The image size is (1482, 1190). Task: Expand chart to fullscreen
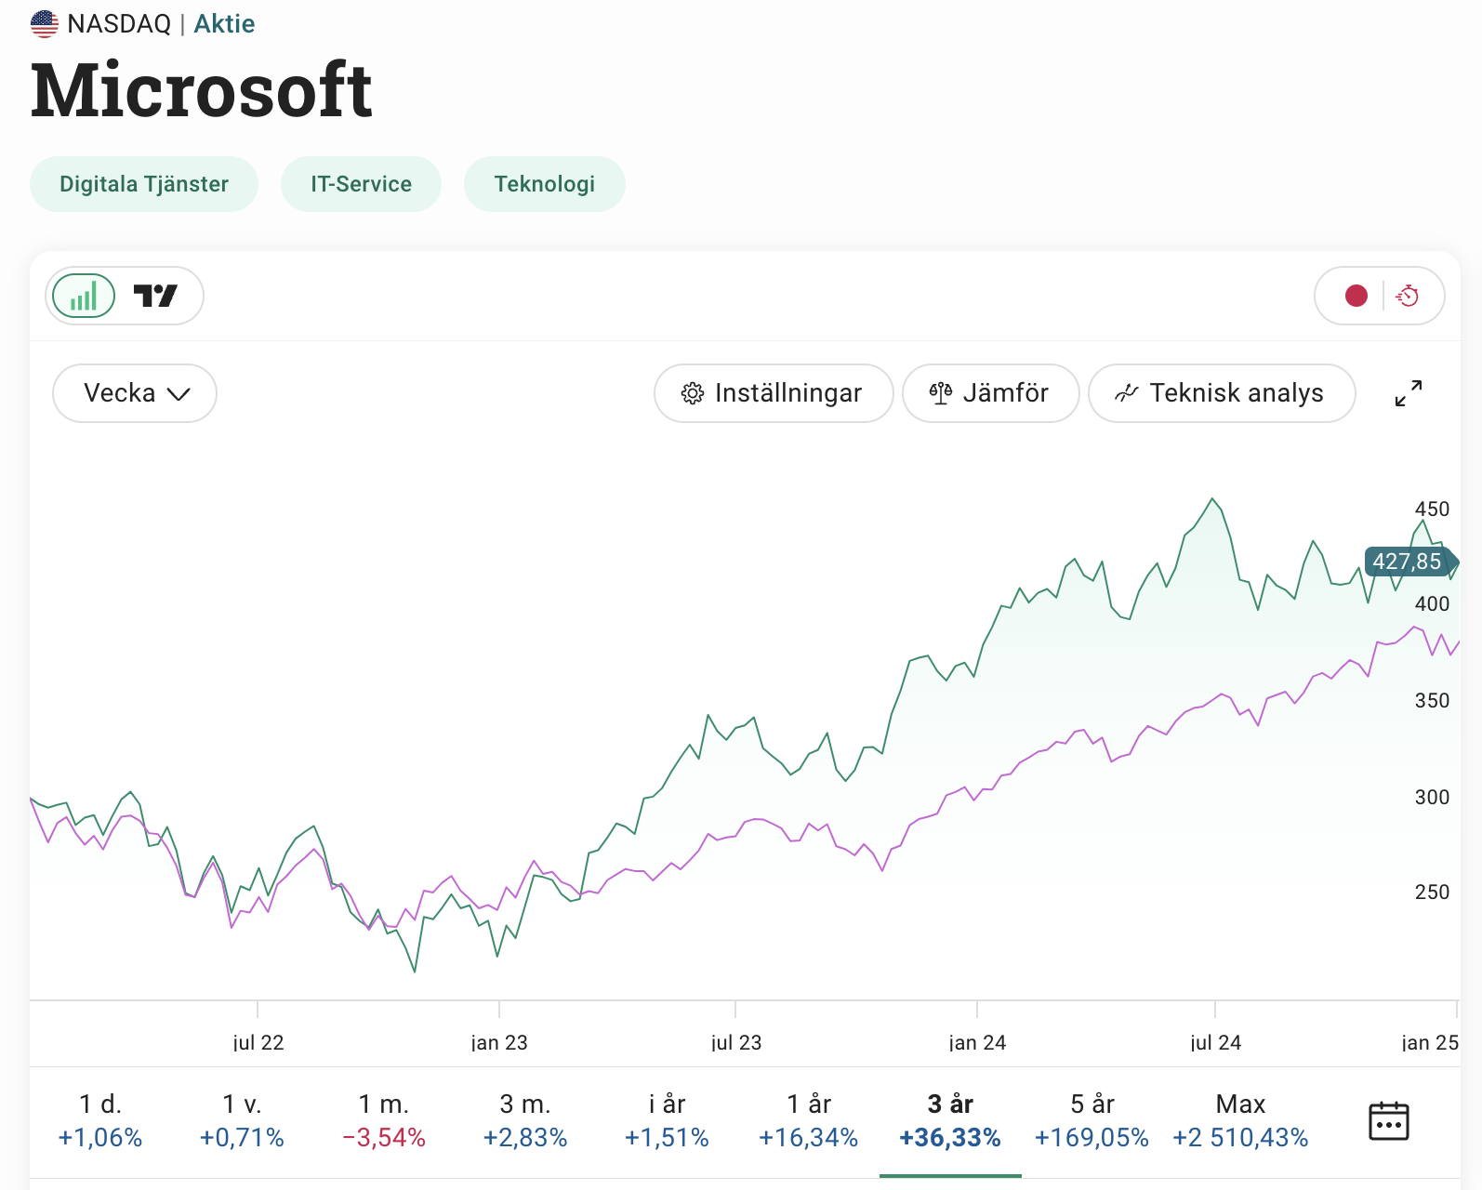1408,393
